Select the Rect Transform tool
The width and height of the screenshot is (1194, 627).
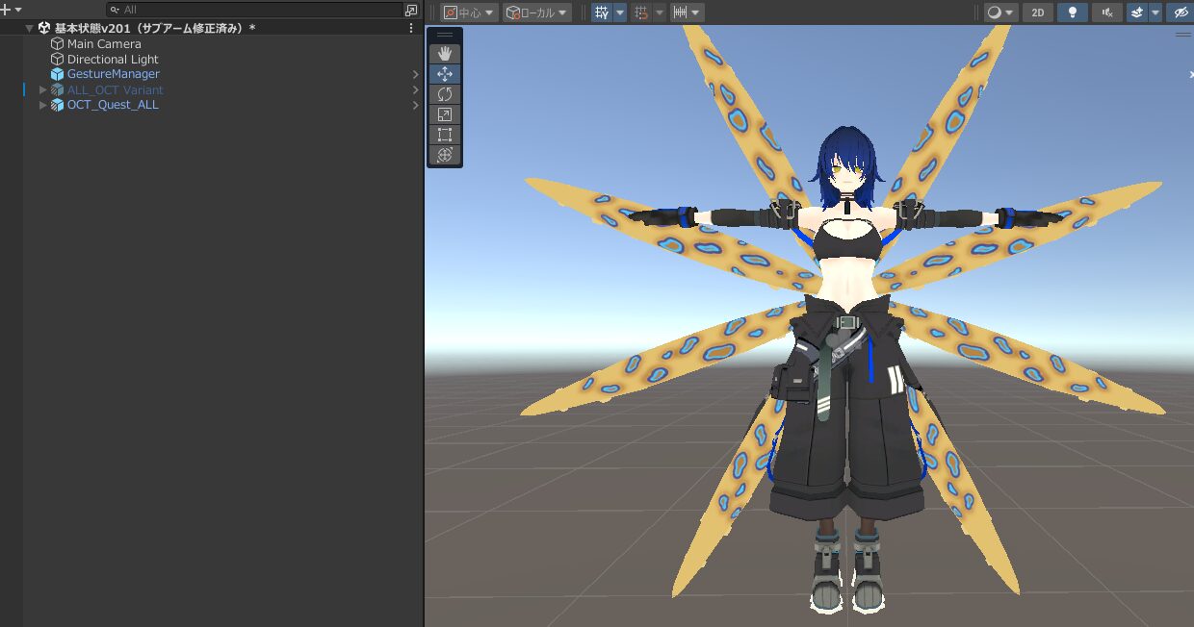pos(445,135)
